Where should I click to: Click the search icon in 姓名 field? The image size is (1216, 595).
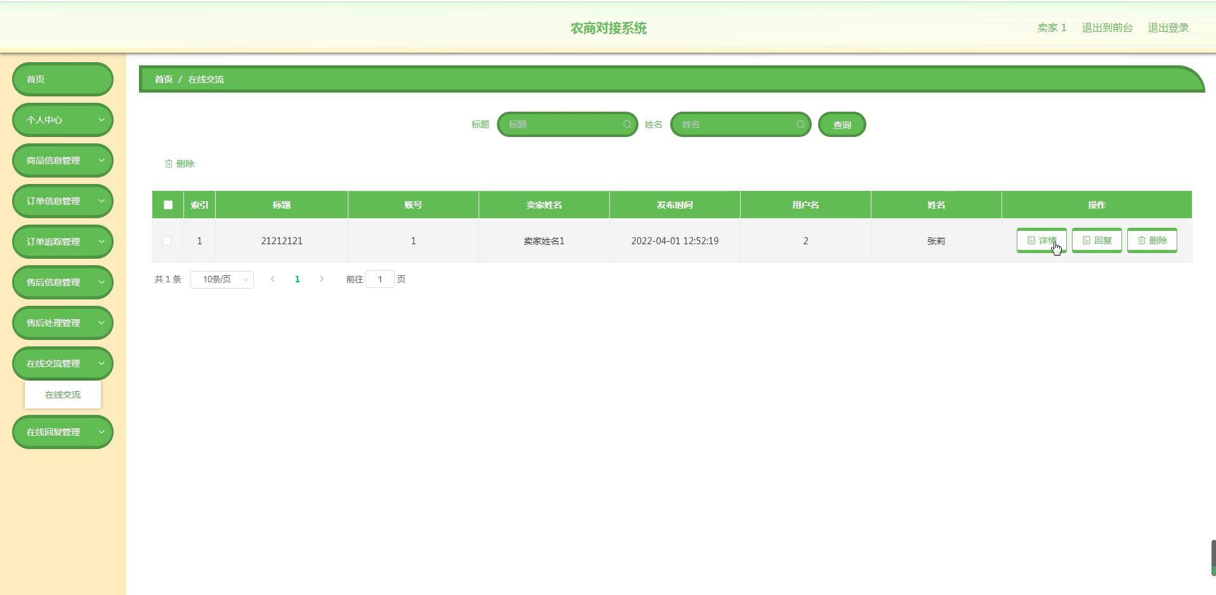click(x=800, y=124)
